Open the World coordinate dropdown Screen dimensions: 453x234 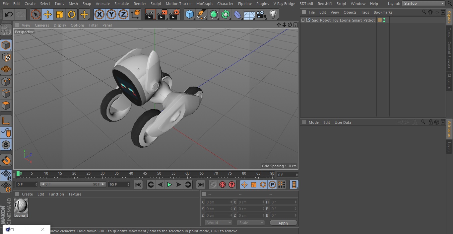[x=219, y=223]
